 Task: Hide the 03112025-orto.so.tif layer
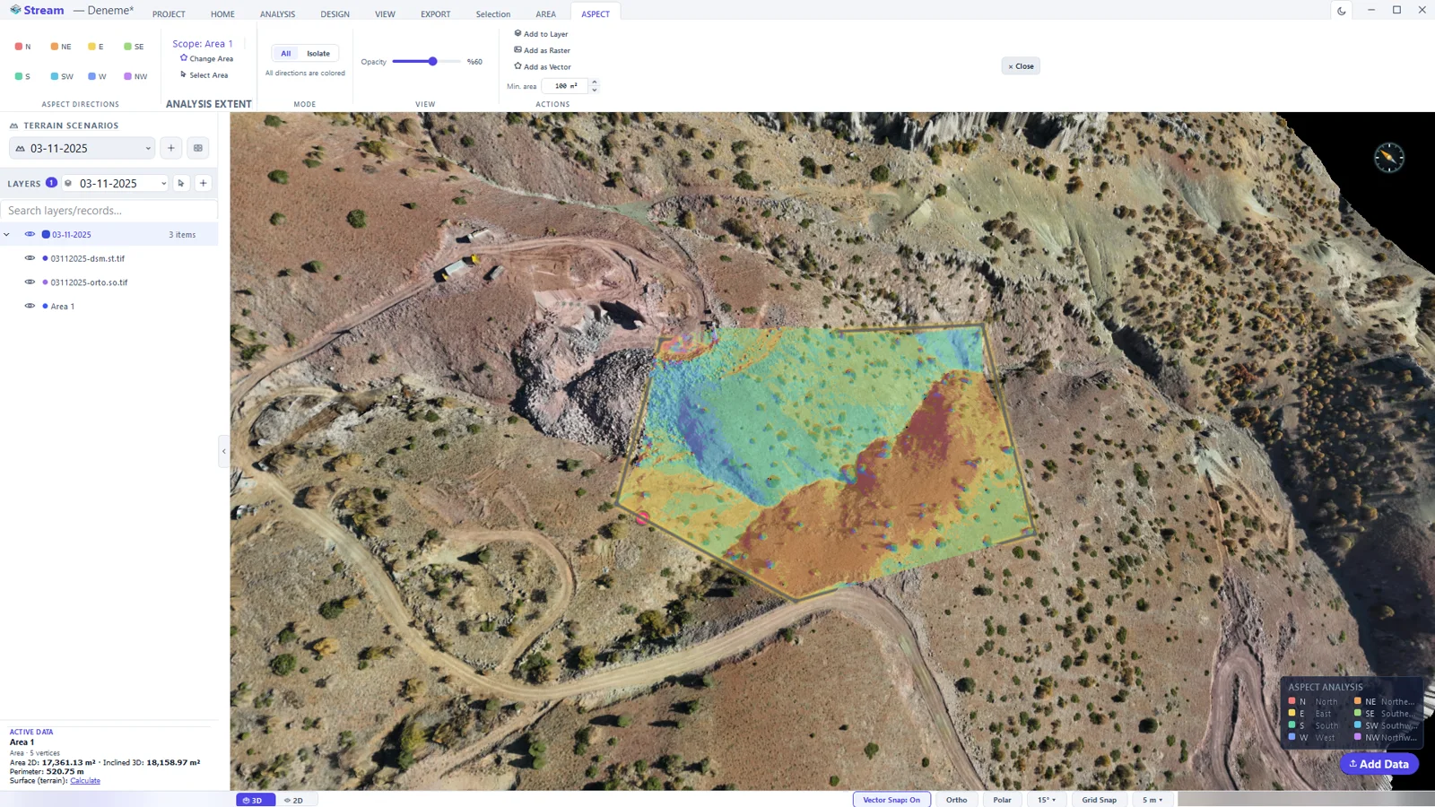pos(30,282)
